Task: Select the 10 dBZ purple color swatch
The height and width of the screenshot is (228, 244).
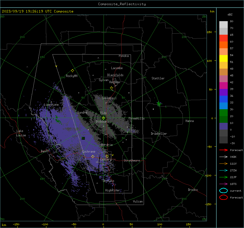Action: [223, 126]
